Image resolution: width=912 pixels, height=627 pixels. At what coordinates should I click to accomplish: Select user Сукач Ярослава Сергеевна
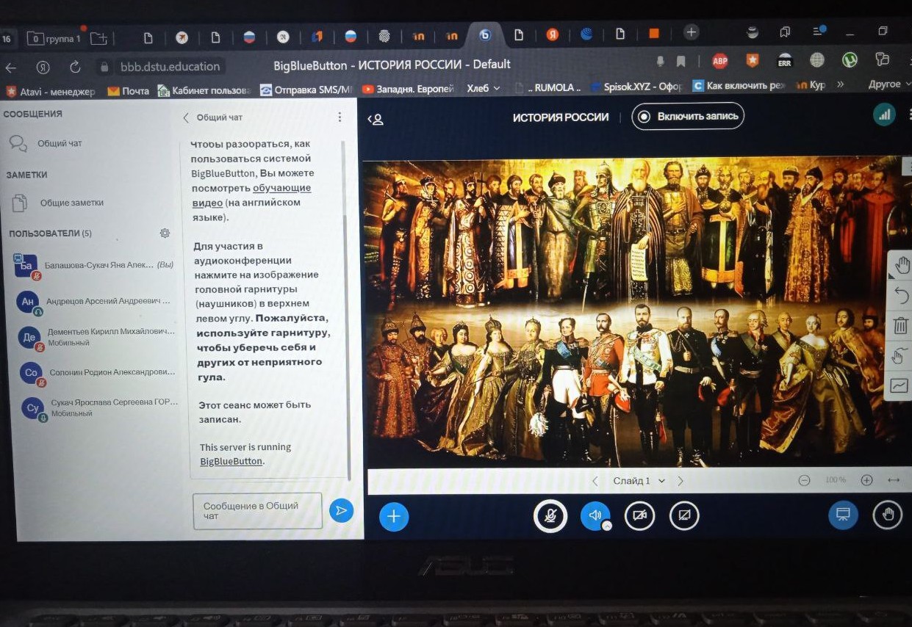[98, 407]
